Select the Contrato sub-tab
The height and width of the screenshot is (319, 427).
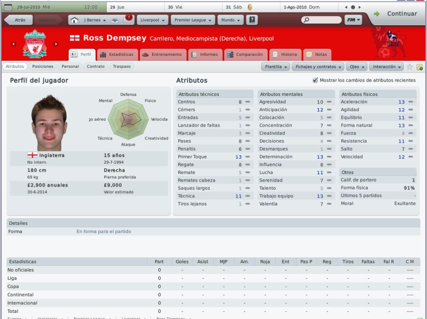pyautogui.click(x=95, y=66)
